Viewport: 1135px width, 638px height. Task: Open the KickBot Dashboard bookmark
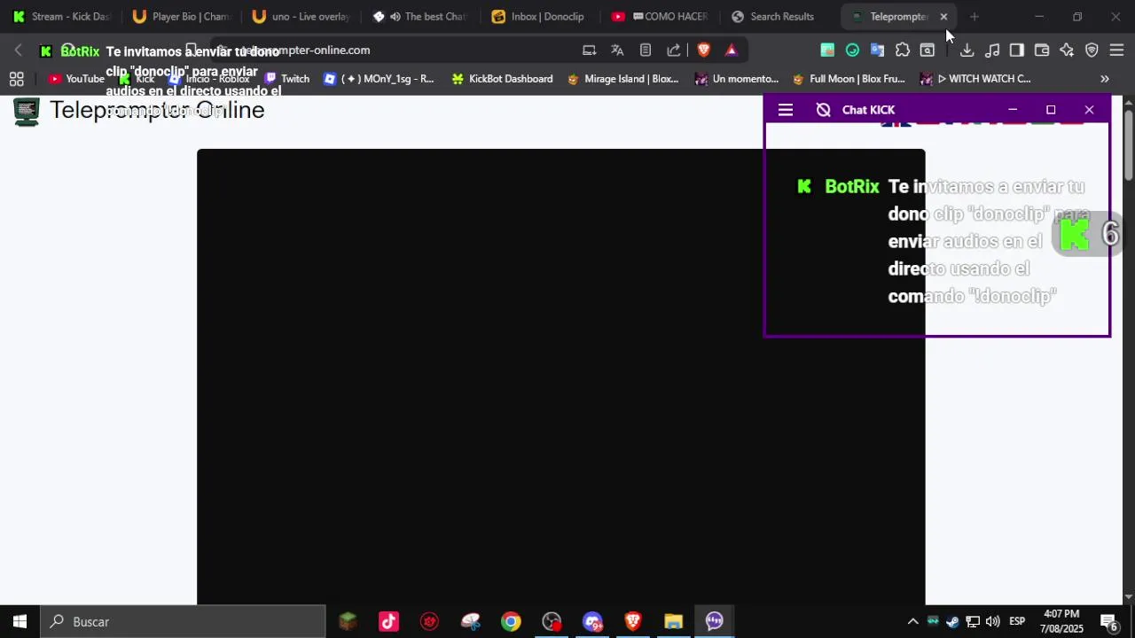tap(502, 79)
